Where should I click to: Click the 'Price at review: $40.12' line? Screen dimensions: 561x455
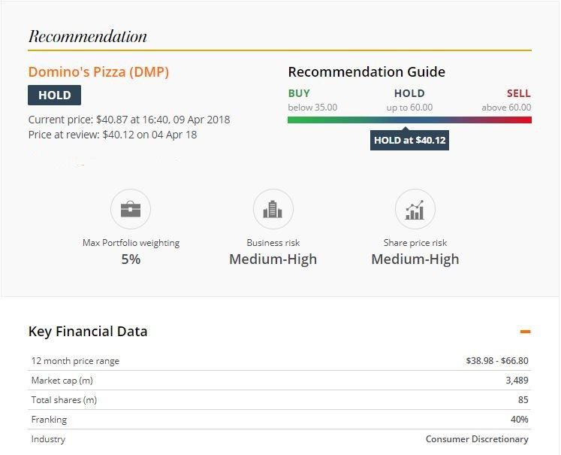click(x=113, y=135)
